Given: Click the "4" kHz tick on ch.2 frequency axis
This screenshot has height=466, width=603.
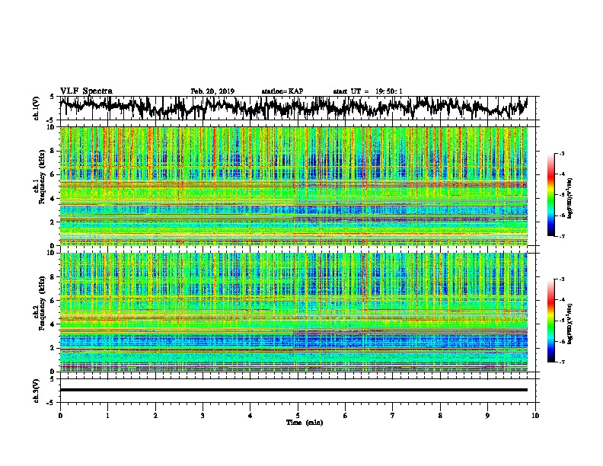Looking at the screenshot, I should tap(53, 324).
